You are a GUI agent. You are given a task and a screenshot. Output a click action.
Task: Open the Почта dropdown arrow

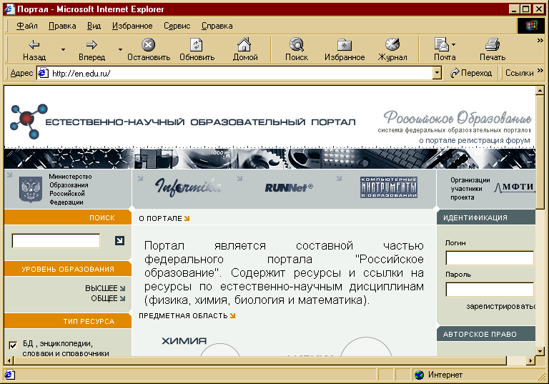click(454, 45)
